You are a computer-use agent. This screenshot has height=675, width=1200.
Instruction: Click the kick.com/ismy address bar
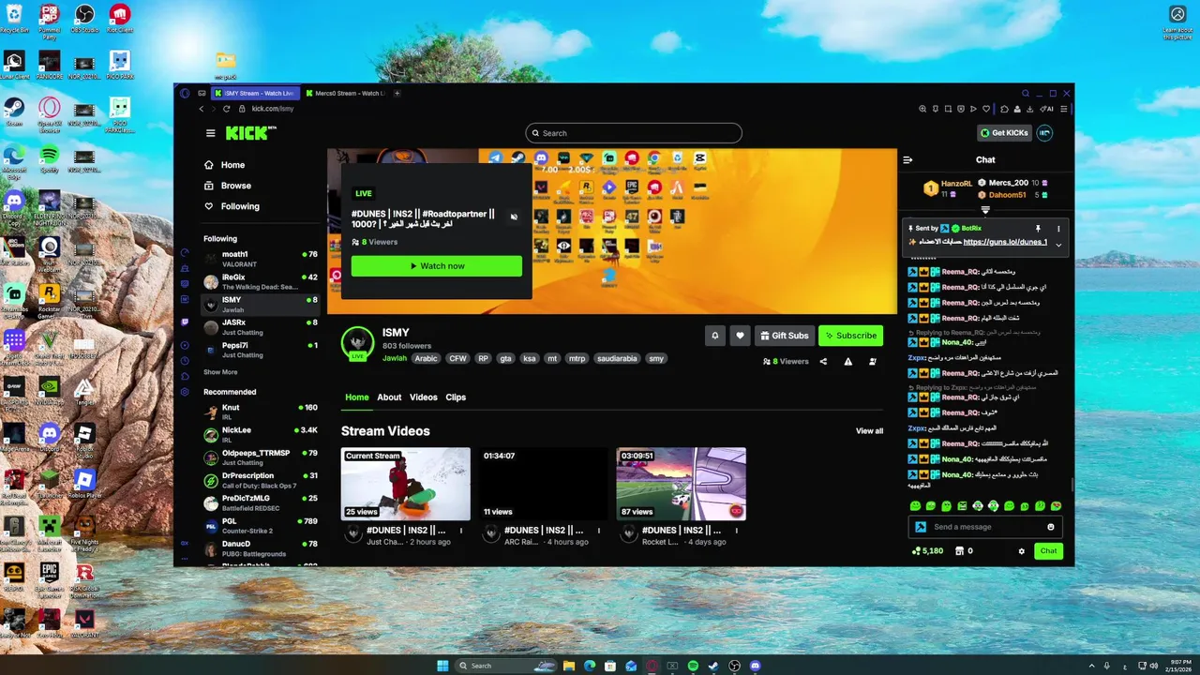[273, 109]
